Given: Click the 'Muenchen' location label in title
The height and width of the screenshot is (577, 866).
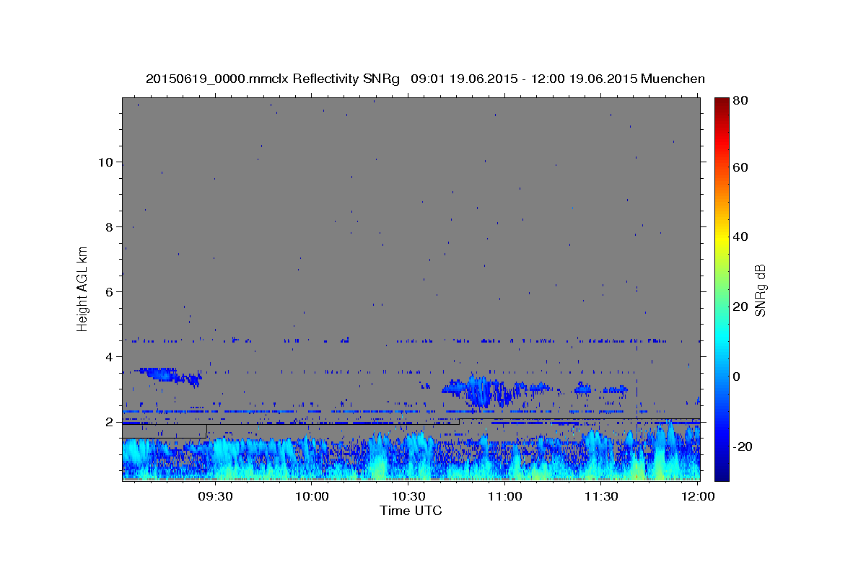Looking at the screenshot, I should click(x=673, y=79).
